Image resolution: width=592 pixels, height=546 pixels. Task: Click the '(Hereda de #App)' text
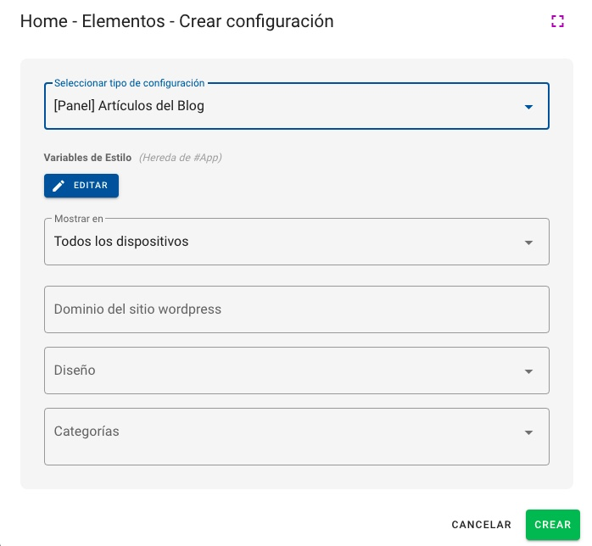[x=180, y=157]
